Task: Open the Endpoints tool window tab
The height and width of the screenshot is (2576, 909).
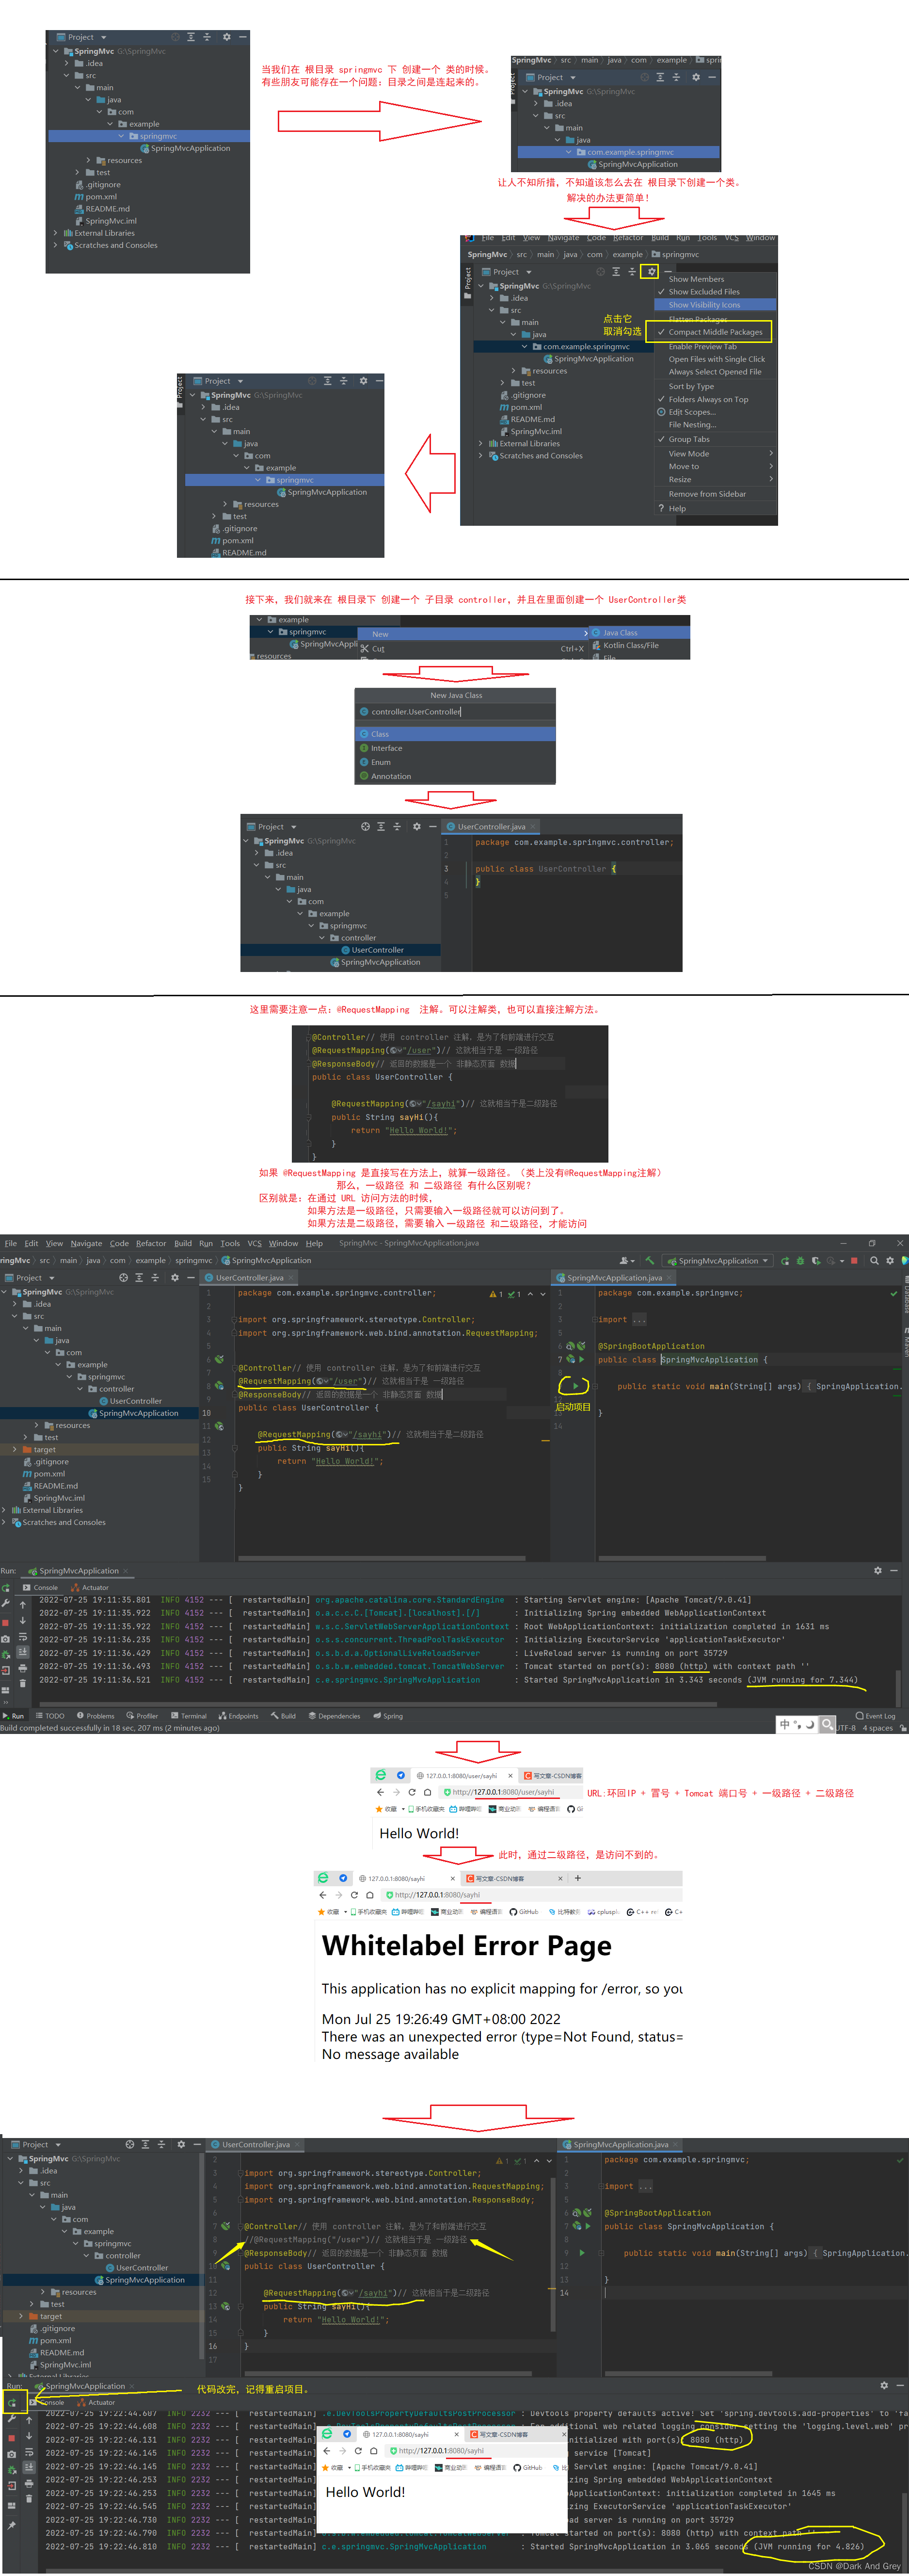Action: [x=238, y=1715]
